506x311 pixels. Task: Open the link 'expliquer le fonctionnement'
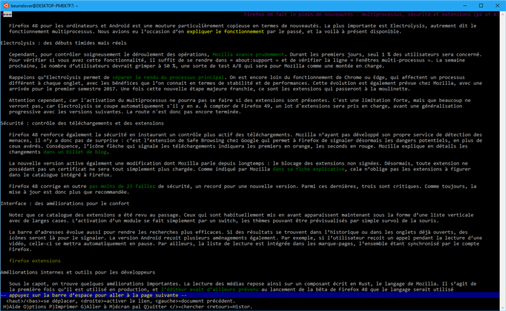(225, 32)
